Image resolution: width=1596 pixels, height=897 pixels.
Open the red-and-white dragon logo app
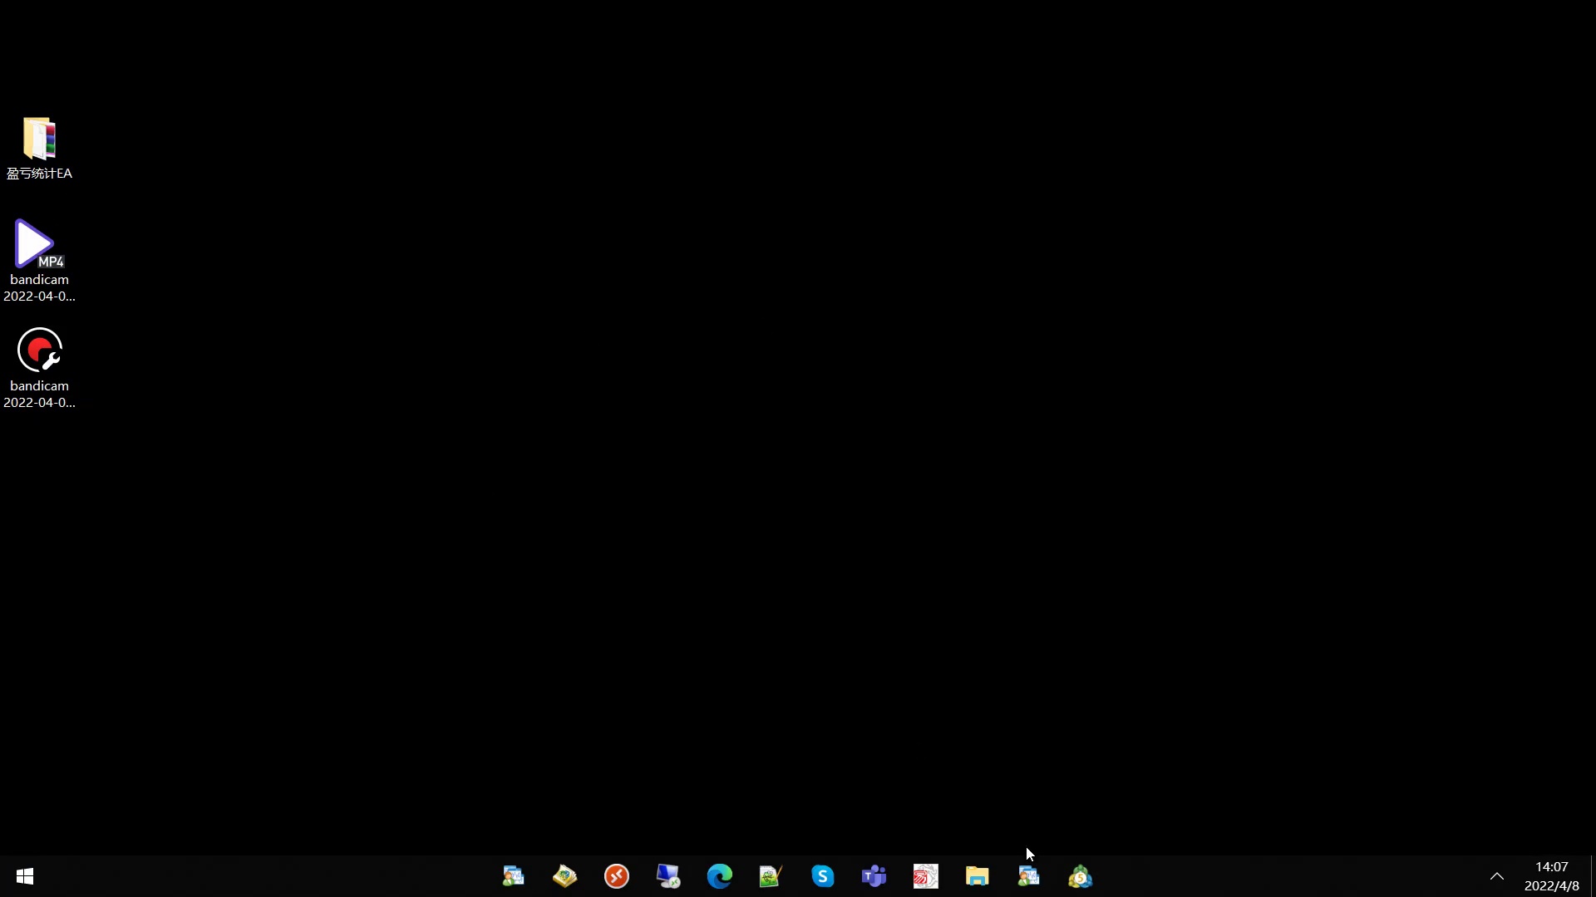coord(925,876)
